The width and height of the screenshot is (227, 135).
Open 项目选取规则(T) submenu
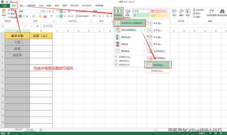pos(130,30)
